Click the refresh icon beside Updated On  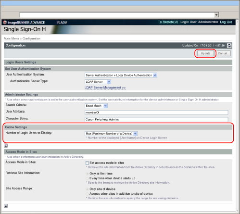click(x=229, y=46)
